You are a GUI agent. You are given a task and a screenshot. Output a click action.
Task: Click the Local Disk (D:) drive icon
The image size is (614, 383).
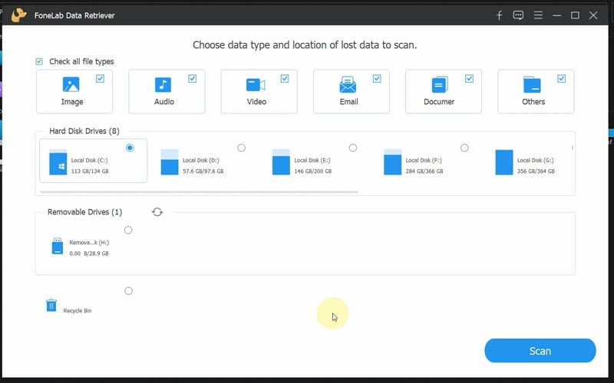170,162
